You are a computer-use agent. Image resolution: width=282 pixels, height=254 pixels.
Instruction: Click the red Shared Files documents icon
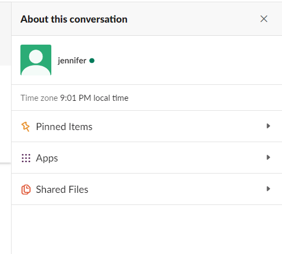tap(26, 190)
